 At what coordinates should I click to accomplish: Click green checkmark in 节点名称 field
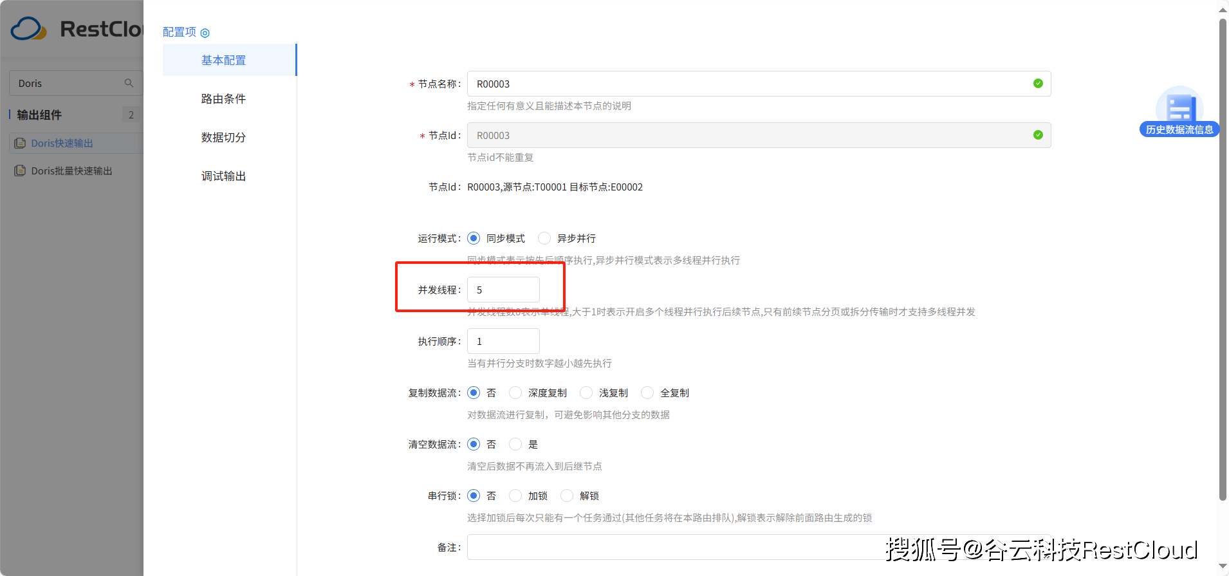point(1037,84)
